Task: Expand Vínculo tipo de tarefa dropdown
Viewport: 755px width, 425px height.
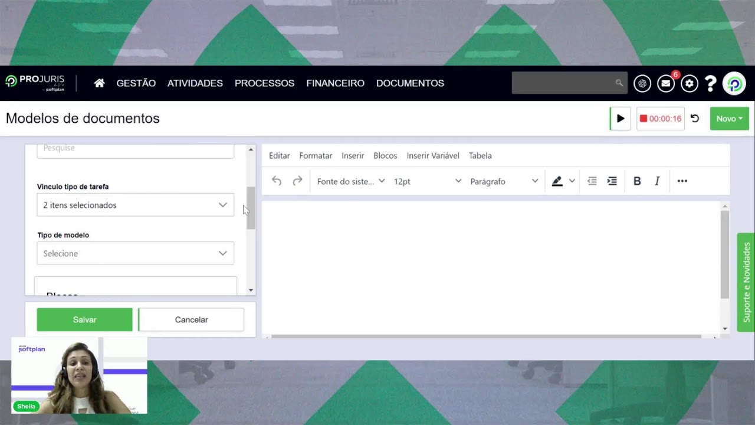Action: pos(136,205)
